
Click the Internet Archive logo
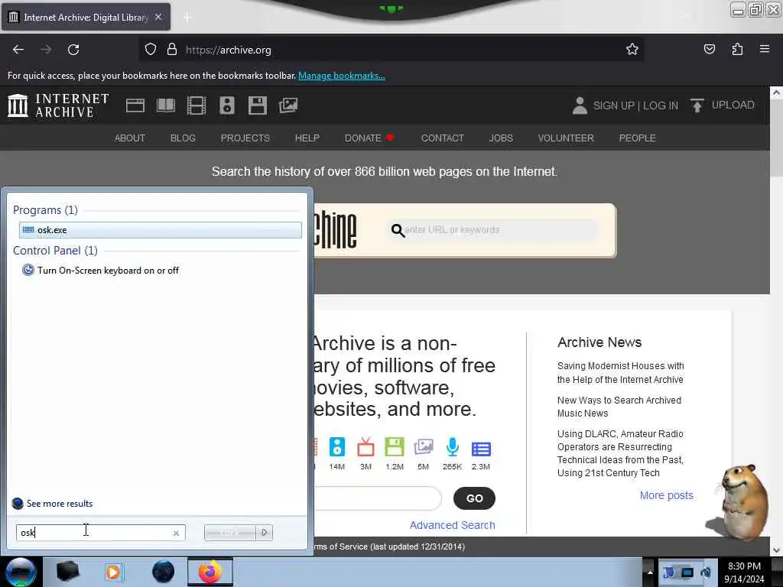(58, 105)
